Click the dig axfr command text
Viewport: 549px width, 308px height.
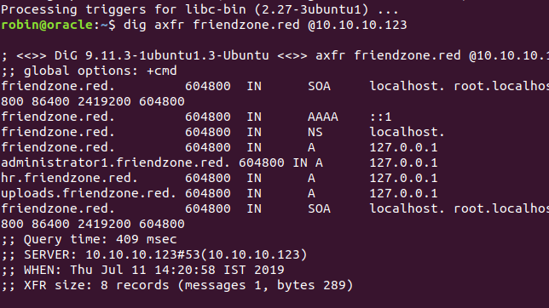[153, 25]
